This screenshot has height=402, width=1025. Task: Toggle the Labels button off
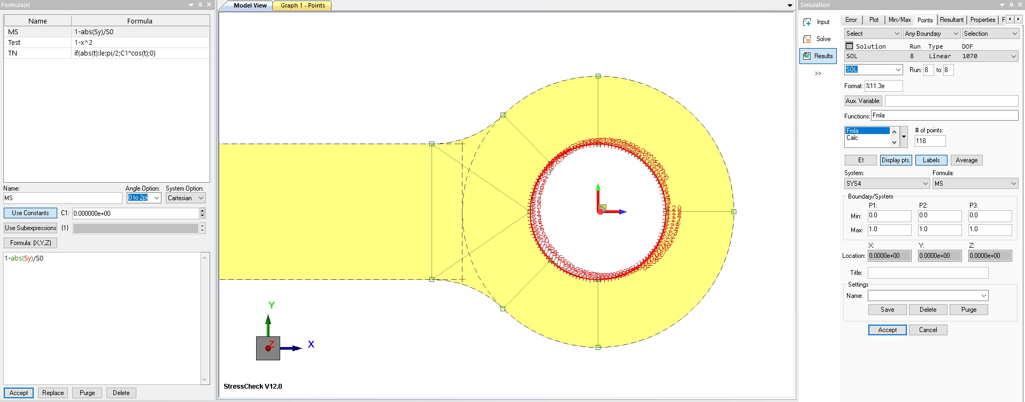pyautogui.click(x=931, y=160)
